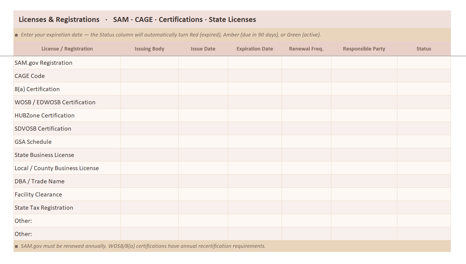466x264 pixels.
Task: Click Issuing Body cell for SAM.gov Registration
Action: click(149, 63)
